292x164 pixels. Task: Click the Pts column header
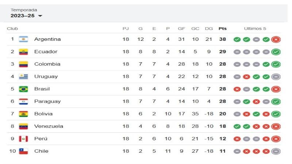(223, 29)
